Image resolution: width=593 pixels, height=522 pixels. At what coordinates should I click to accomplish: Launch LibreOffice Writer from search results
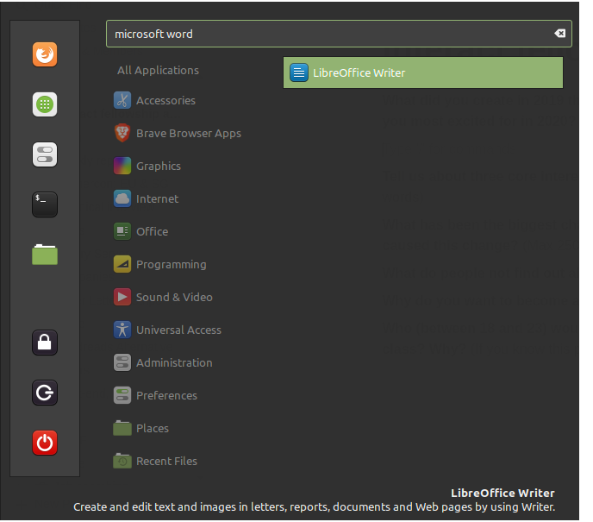pyautogui.click(x=423, y=72)
